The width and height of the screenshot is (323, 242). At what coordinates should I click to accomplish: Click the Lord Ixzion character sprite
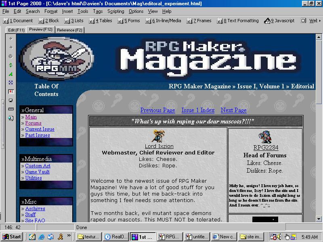pyautogui.click(x=159, y=136)
